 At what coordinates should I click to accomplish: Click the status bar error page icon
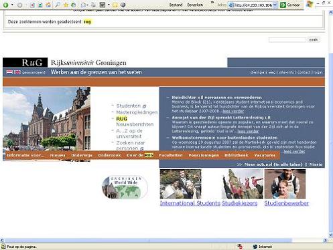pos(3,247)
